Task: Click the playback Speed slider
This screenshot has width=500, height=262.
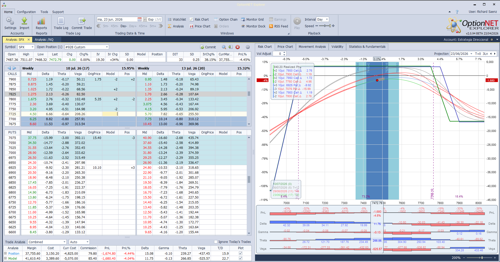Action: 325,26
